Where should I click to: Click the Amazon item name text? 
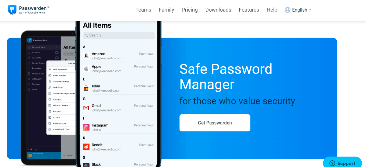click(98, 54)
